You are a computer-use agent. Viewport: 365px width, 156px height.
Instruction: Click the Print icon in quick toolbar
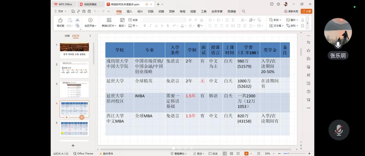[83, 11]
